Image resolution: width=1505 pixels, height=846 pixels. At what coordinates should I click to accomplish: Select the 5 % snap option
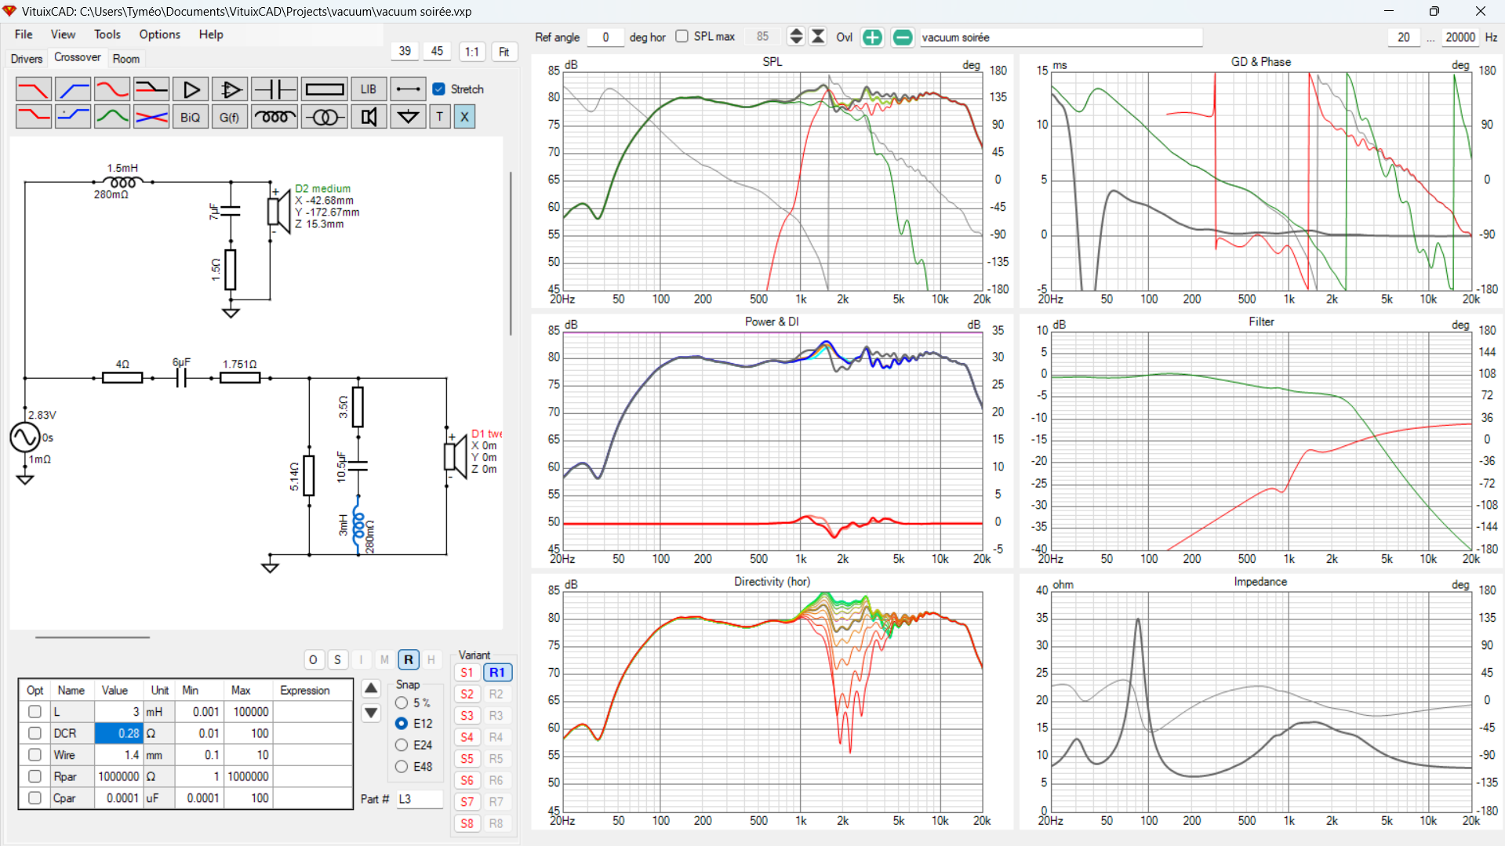(402, 703)
